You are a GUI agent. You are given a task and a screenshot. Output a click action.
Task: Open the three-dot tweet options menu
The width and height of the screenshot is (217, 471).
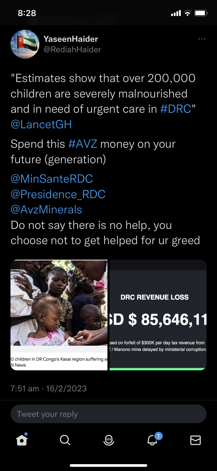pyautogui.click(x=202, y=39)
